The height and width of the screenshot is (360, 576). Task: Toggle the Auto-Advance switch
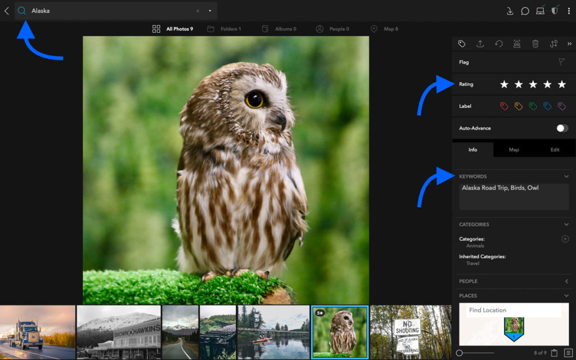562,128
